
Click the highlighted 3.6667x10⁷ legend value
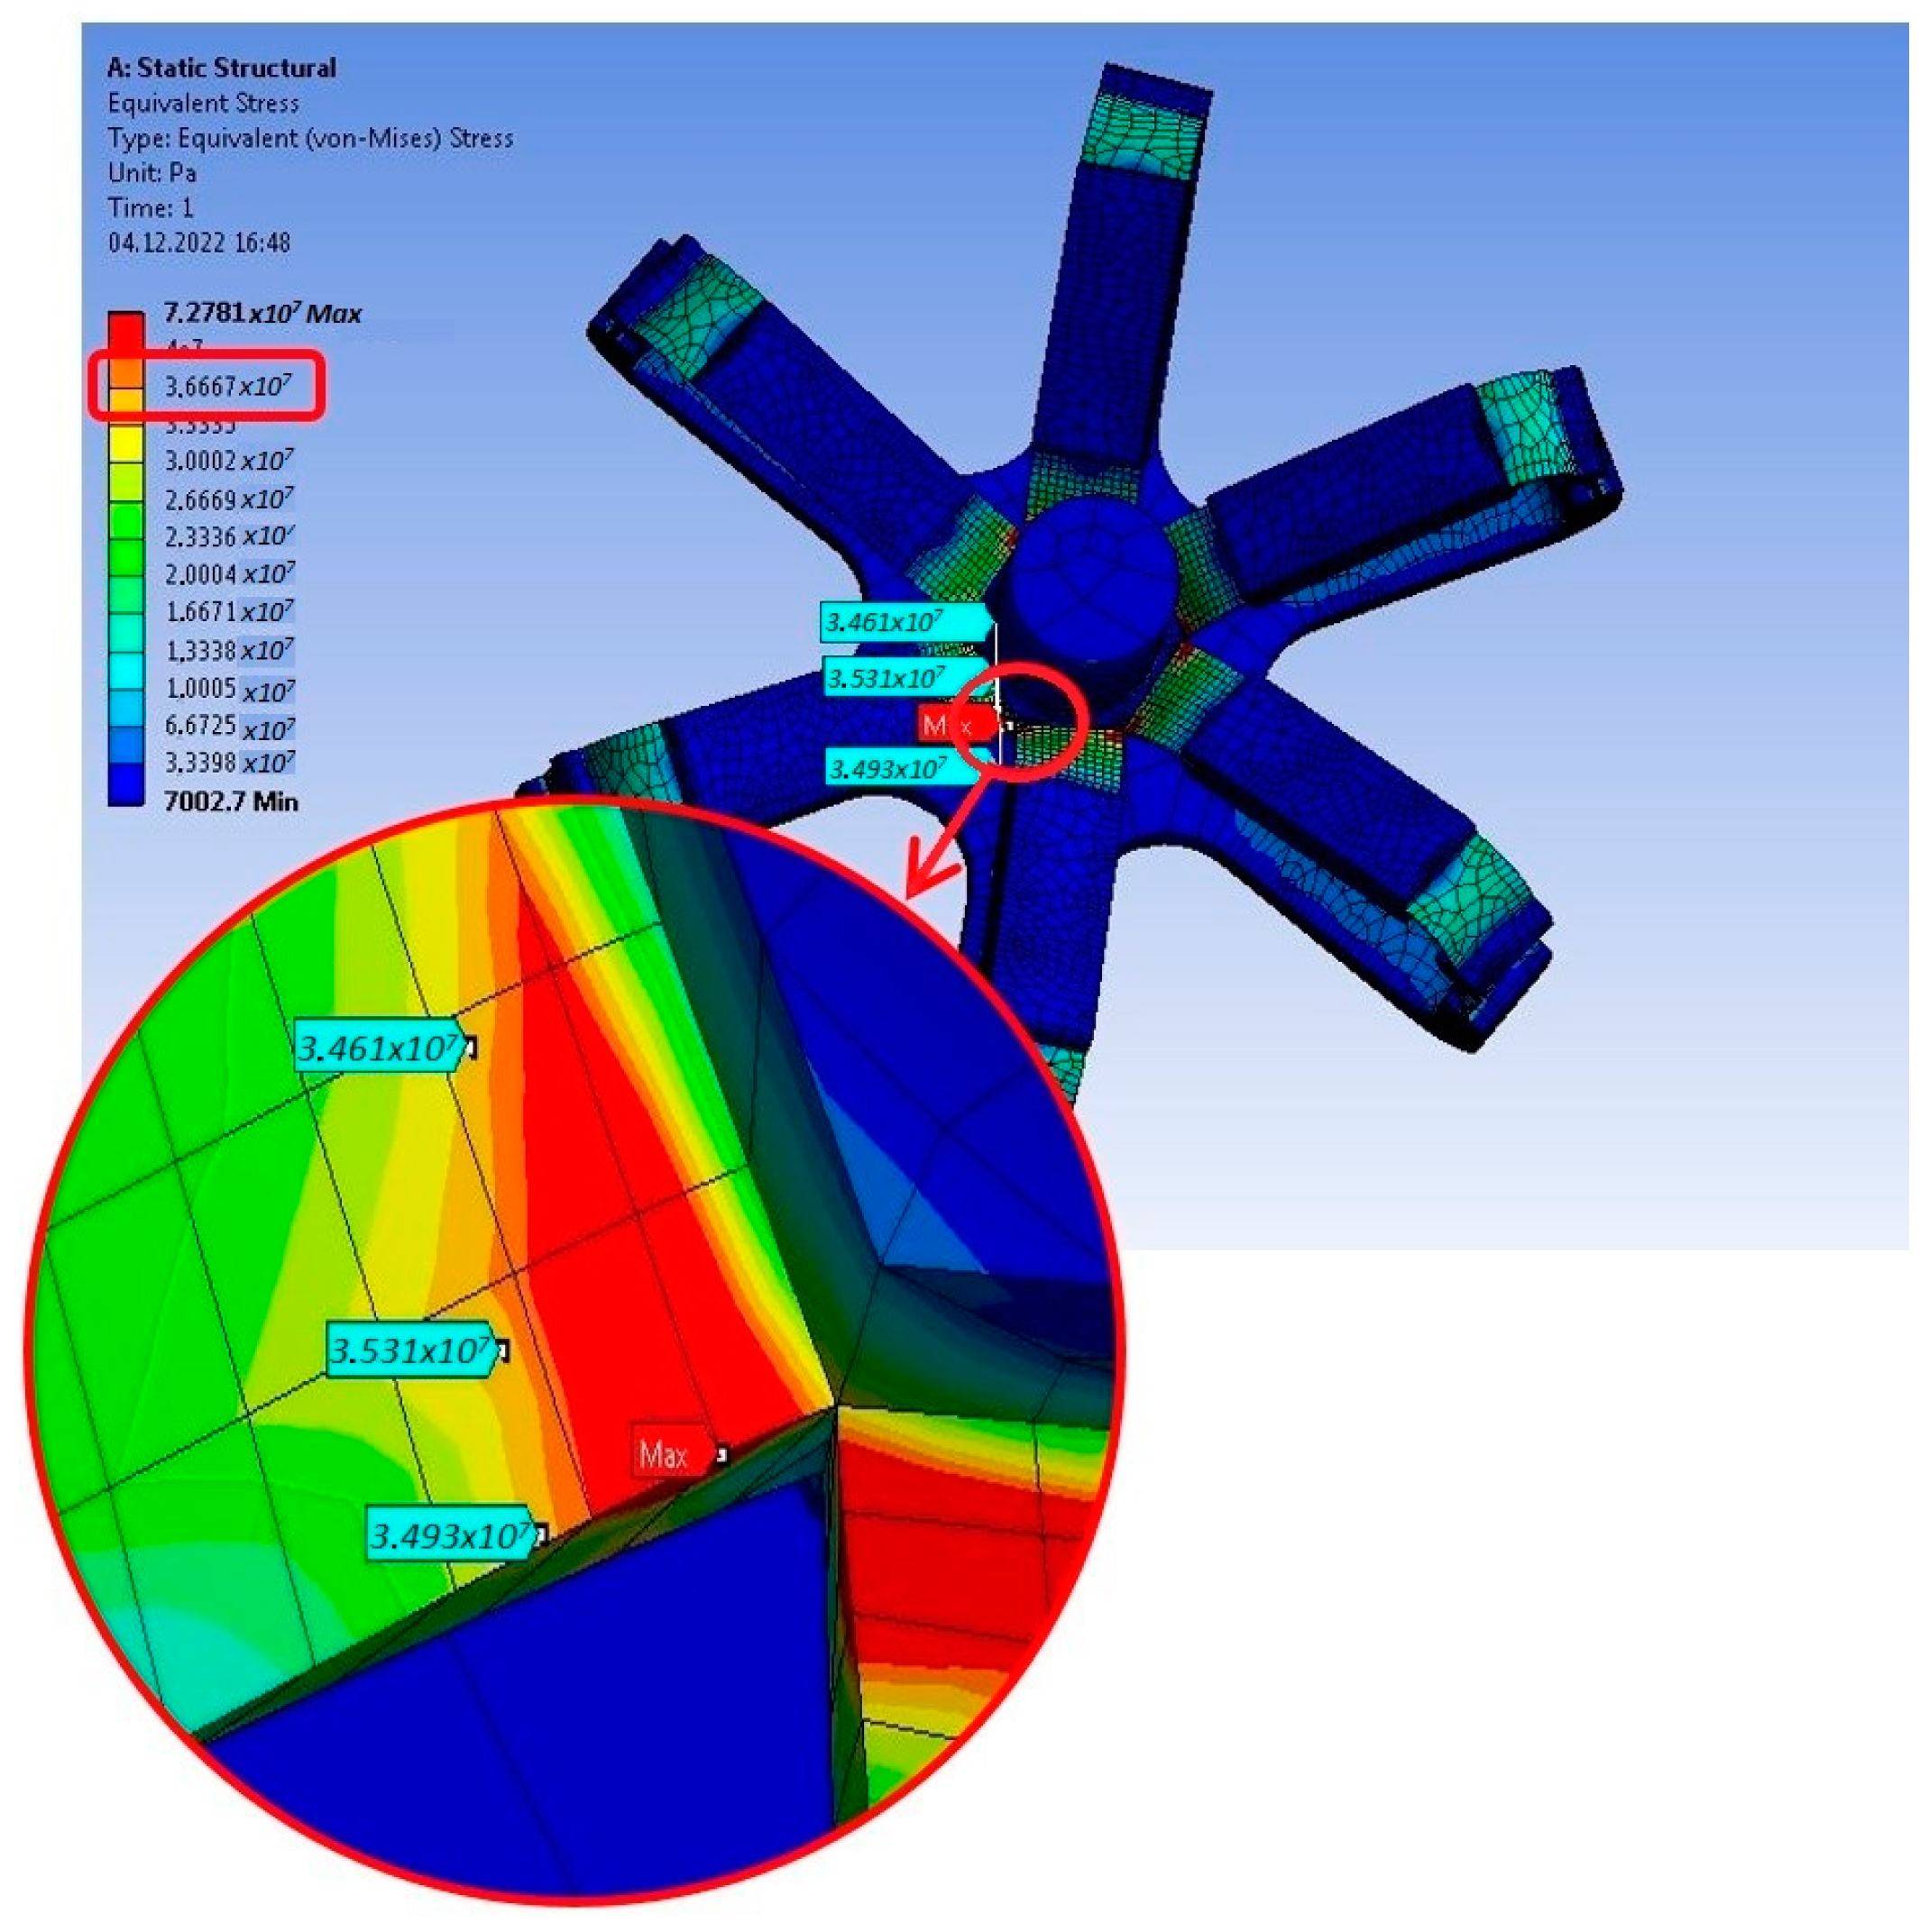(228, 386)
